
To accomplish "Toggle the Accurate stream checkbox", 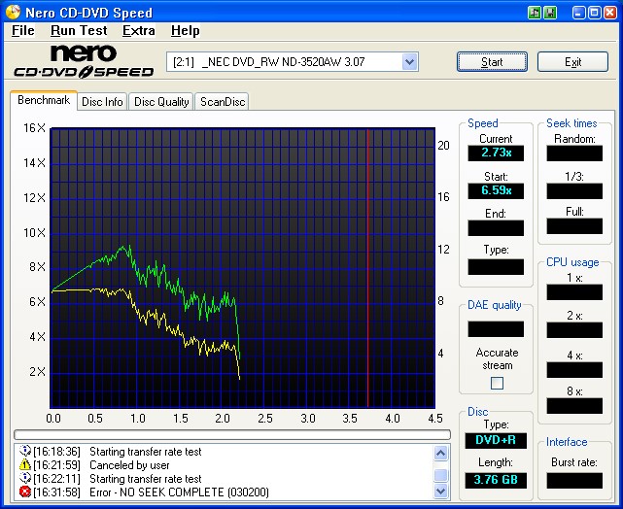I will 497,383.
